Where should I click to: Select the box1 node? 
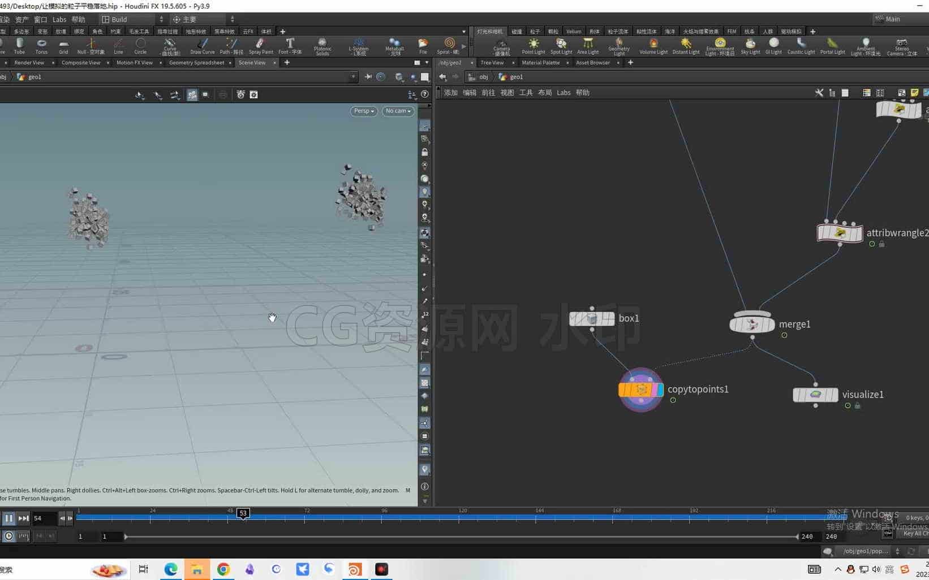point(592,319)
